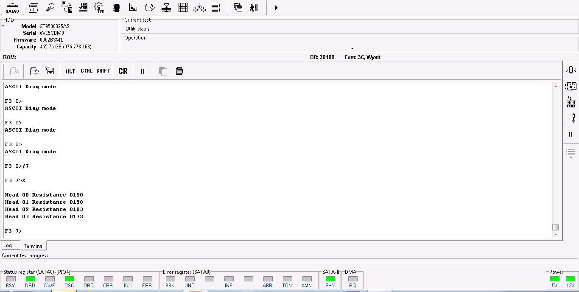
Task: Click the light bulb icon in top toolbar
Action: click(x=50, y=8)
